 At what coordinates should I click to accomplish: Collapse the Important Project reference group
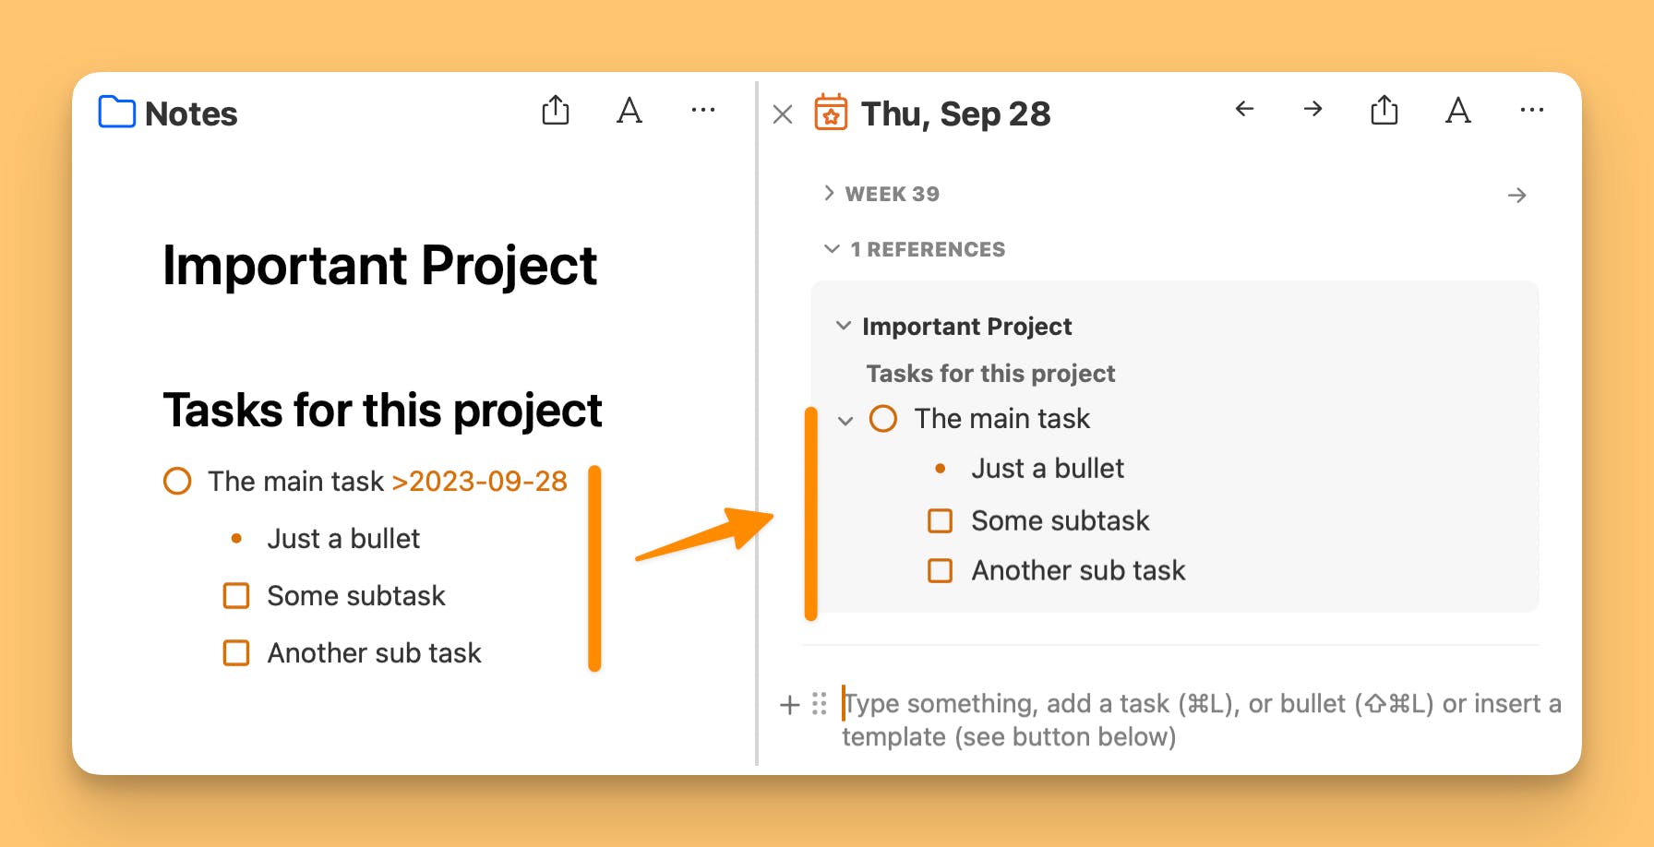coord(843,327)
